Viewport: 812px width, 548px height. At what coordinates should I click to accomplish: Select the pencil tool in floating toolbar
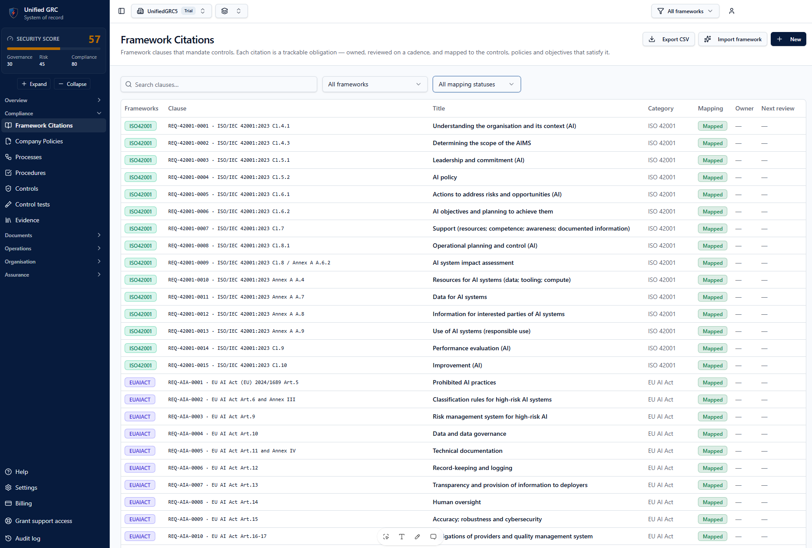click(418, 537)
